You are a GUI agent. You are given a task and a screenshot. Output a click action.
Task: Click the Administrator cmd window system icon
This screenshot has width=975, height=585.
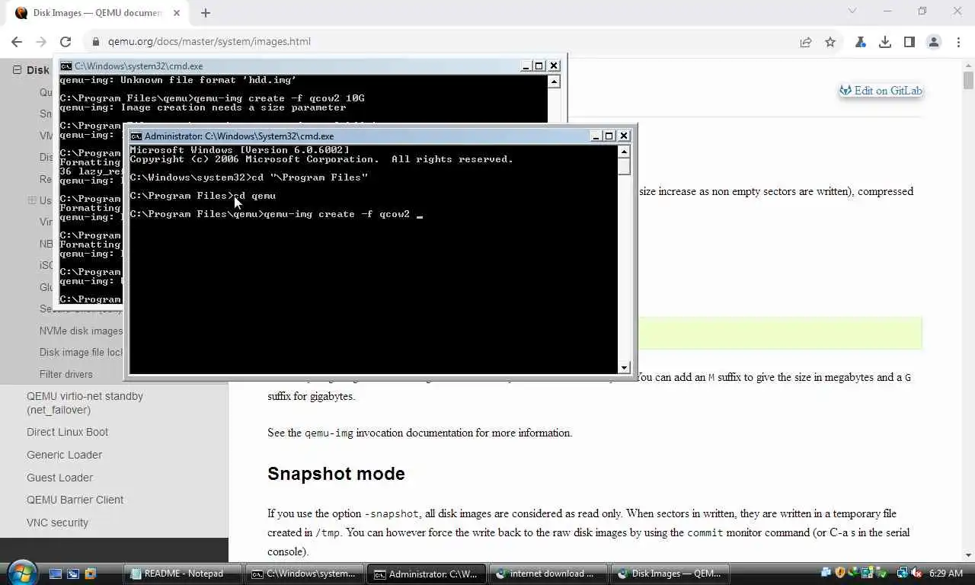(x=136, y=136)
